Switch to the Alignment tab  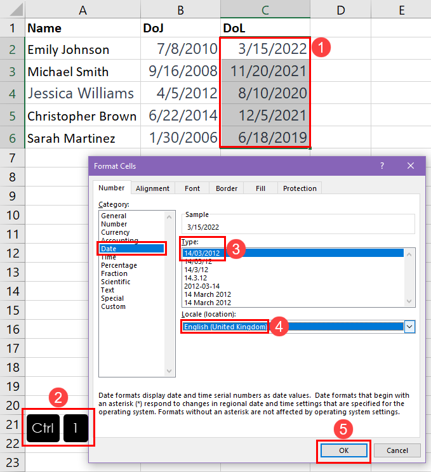[152, 188]
